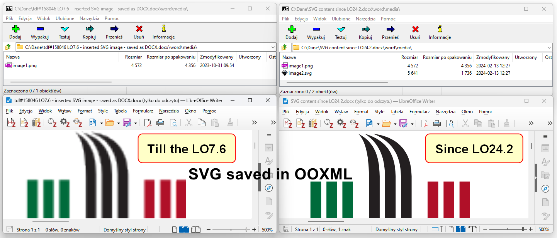Image resolution: width=557 pixels, height=238 pixels.
Task: Click Dodaj icon in right 7-Zip window
Action: pyautogui.click(x=292, y=28)
